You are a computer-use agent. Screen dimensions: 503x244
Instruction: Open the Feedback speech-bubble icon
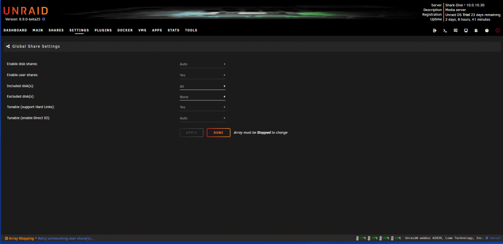(455, 31)
